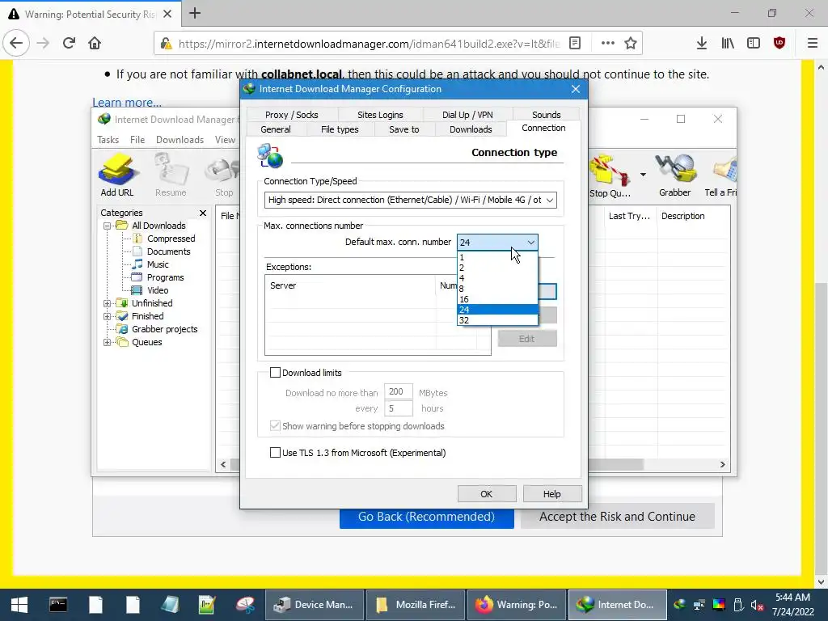Image resolution: width=828 pixels, height=621 pixels.
Task: Enable Download limits checkbox
Action: 275,373
